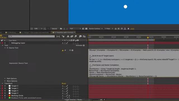Toggle quality switch on Target 2 layer
179x101 pixels.
click(x=67, y=86)
